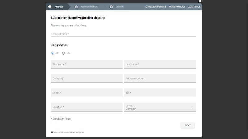Open the Country dropdown showing Germany
248x139 pixels.
point(160,107)
